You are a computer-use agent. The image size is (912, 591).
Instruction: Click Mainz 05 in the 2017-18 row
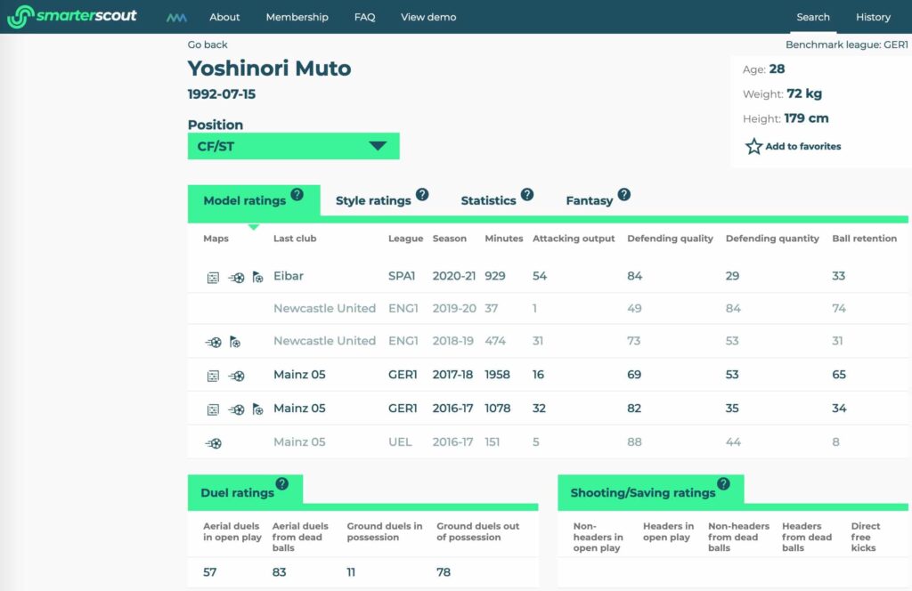pyautogui.click(x=299, y=375)
